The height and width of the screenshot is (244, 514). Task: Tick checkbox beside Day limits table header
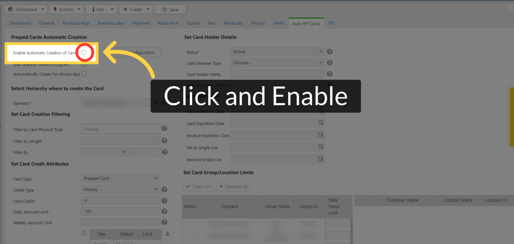[84, 233]
